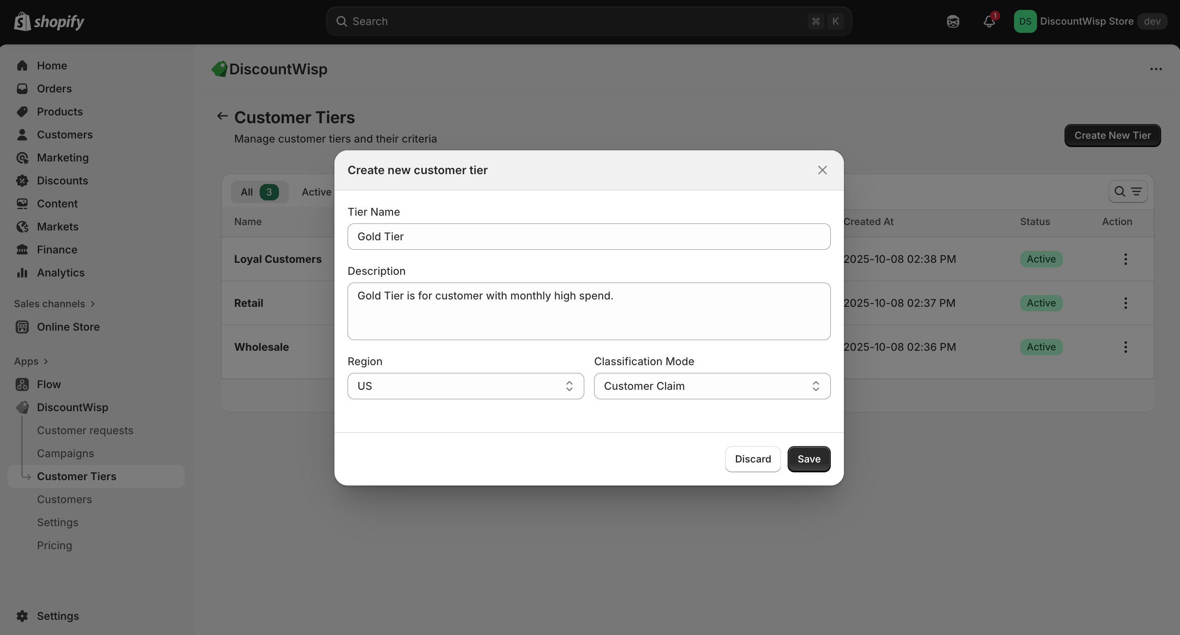Open the Region dropdown
The image size is (1180, 635).
(466, 386)
